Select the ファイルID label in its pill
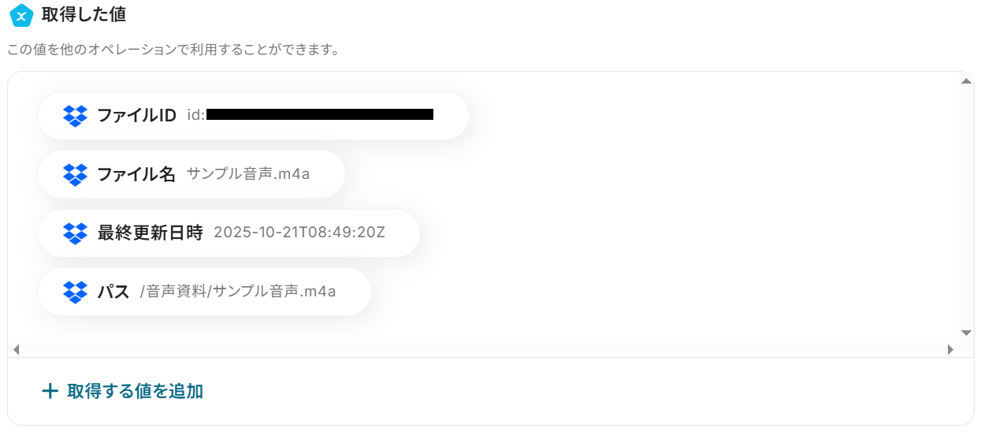The image size is (981, 432). click(136, 116)
